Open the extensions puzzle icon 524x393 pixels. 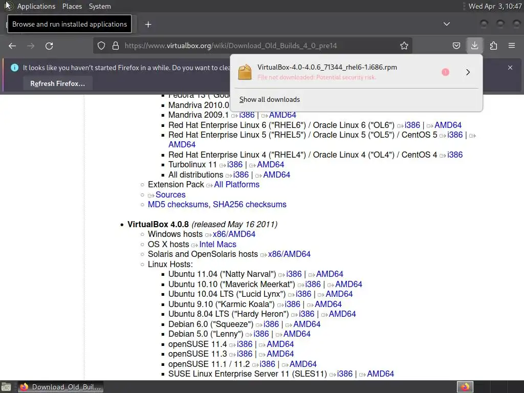pyautogui.click(x=493, y=46)
